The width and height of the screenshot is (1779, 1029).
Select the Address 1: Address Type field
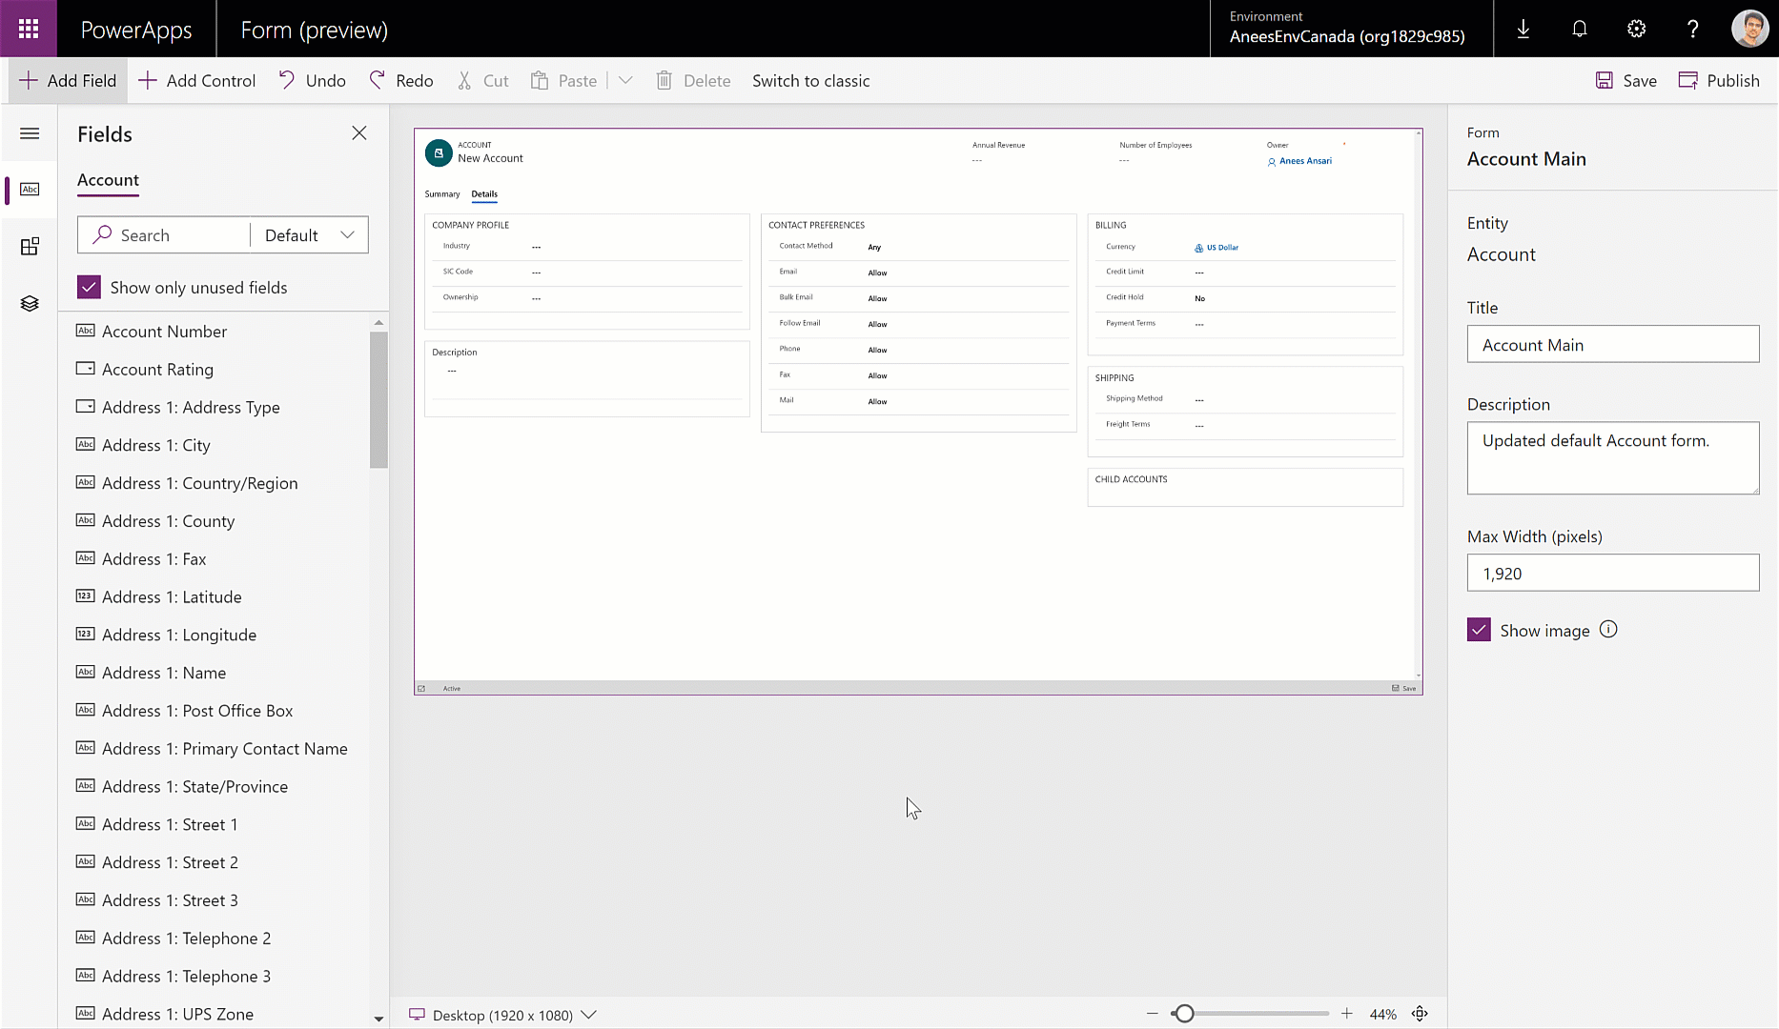point(191,408)
